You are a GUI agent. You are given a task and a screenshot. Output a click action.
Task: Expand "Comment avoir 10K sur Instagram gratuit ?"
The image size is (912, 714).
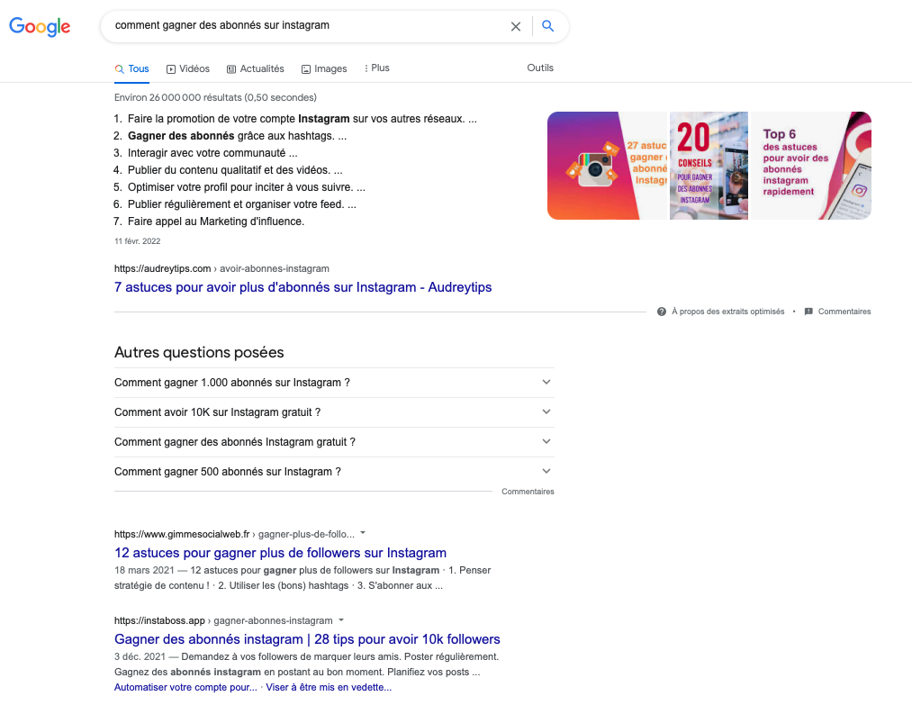click(334, 412)
